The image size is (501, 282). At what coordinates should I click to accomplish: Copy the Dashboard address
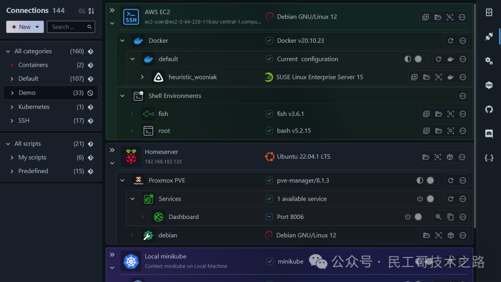click(450, 217)
